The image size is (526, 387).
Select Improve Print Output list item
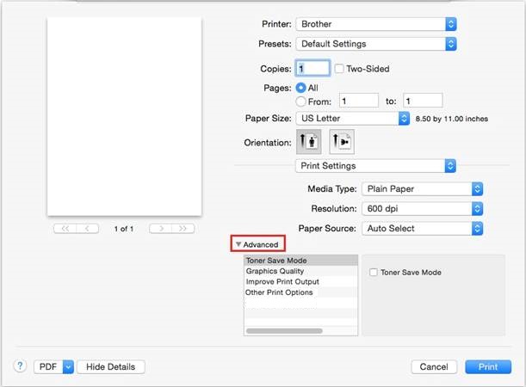[301, 282]
